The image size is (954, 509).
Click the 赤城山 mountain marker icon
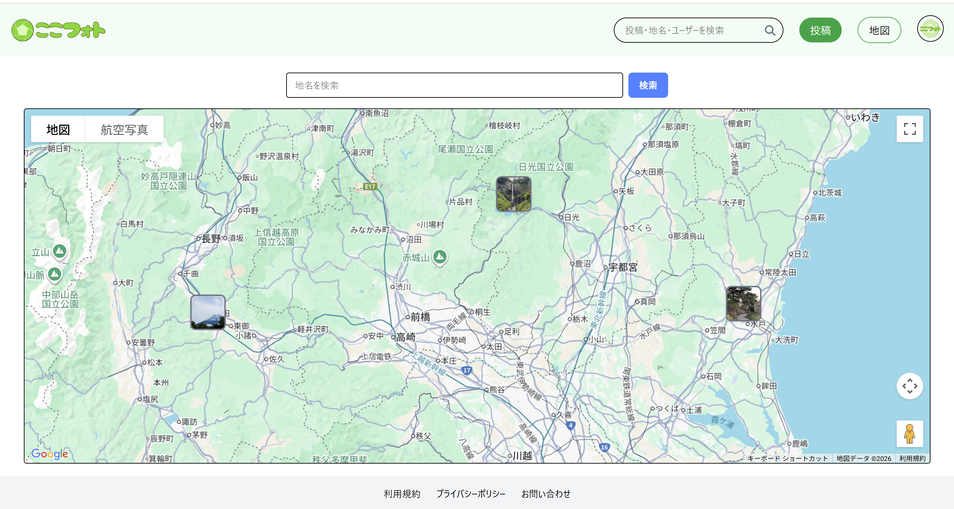point(440,256)
